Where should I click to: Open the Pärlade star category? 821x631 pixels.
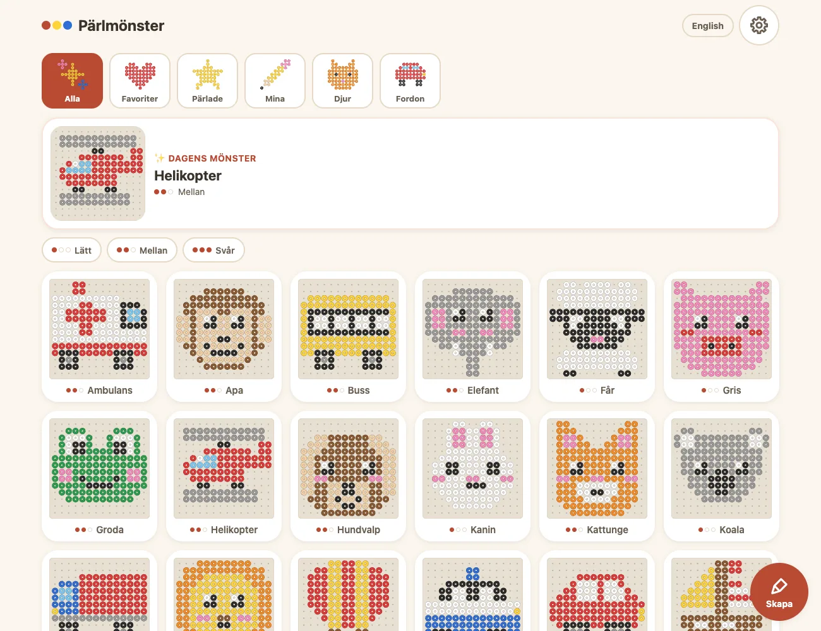(207, 81)
